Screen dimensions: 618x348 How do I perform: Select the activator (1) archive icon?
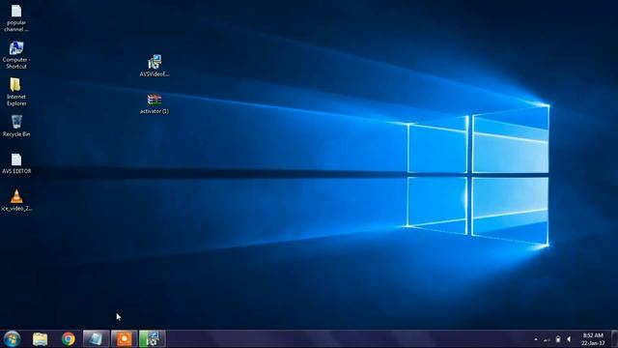click(154, 103)
